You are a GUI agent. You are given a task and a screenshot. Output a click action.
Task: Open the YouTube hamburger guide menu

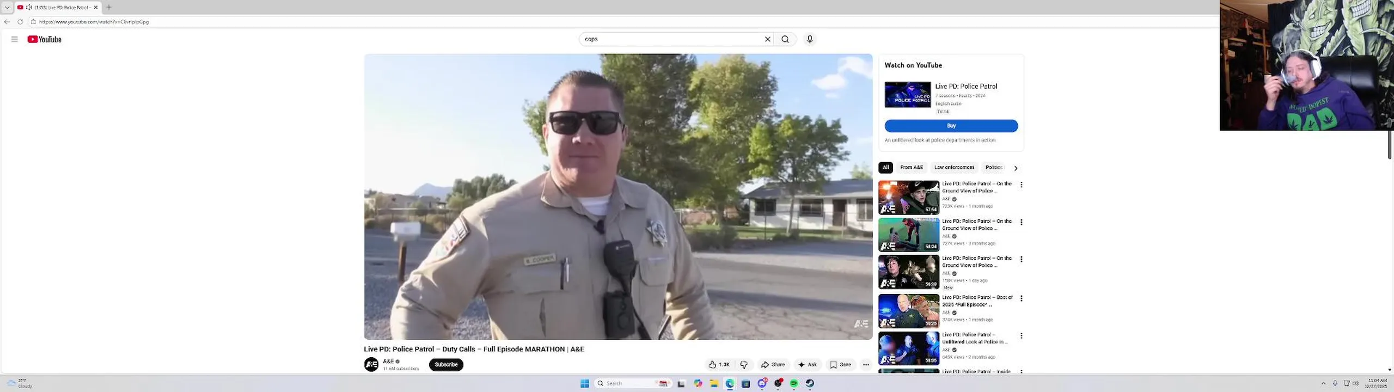pyautogui.click(x=15, y=39)
